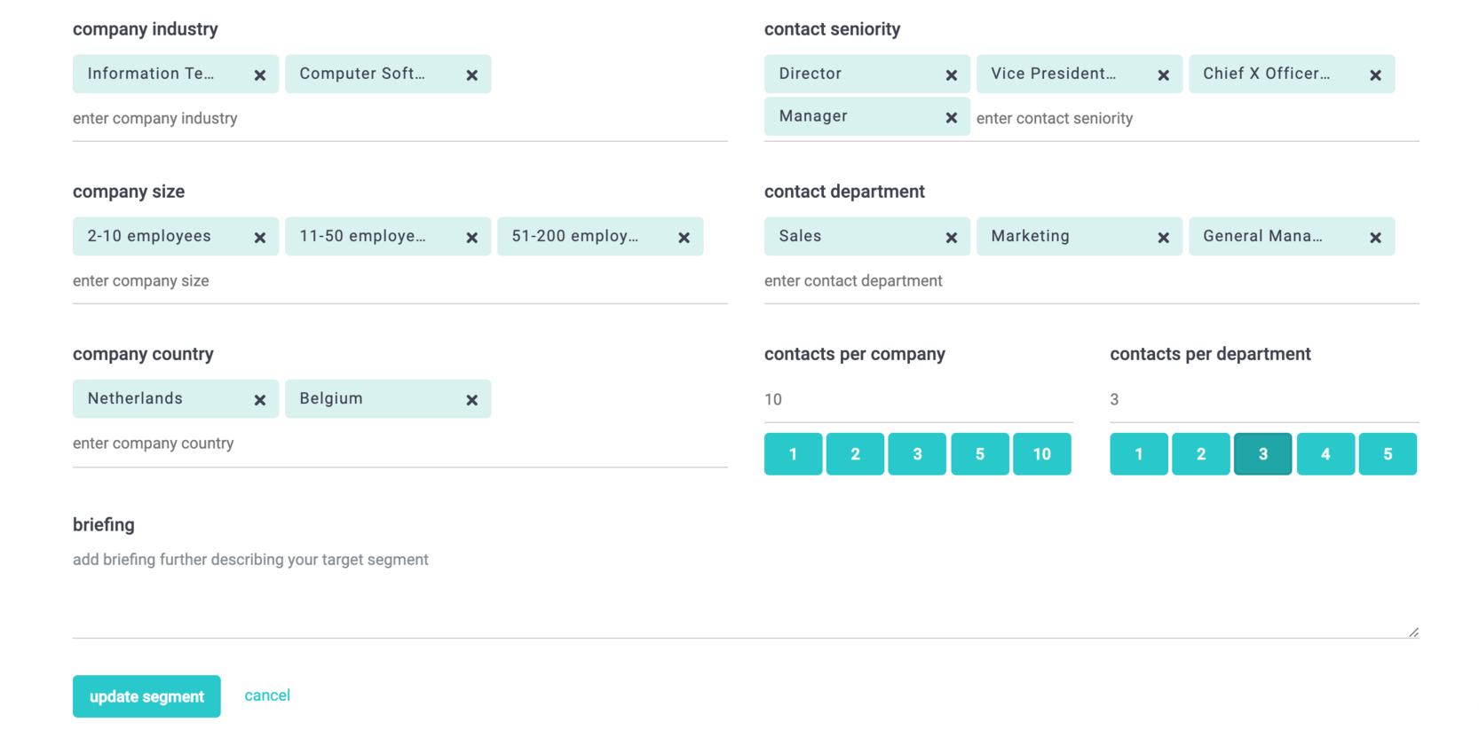Remove the Computer Software industry tag
Image resolution: width=1479 pixels, height=754 pixels.
point(471,75)
